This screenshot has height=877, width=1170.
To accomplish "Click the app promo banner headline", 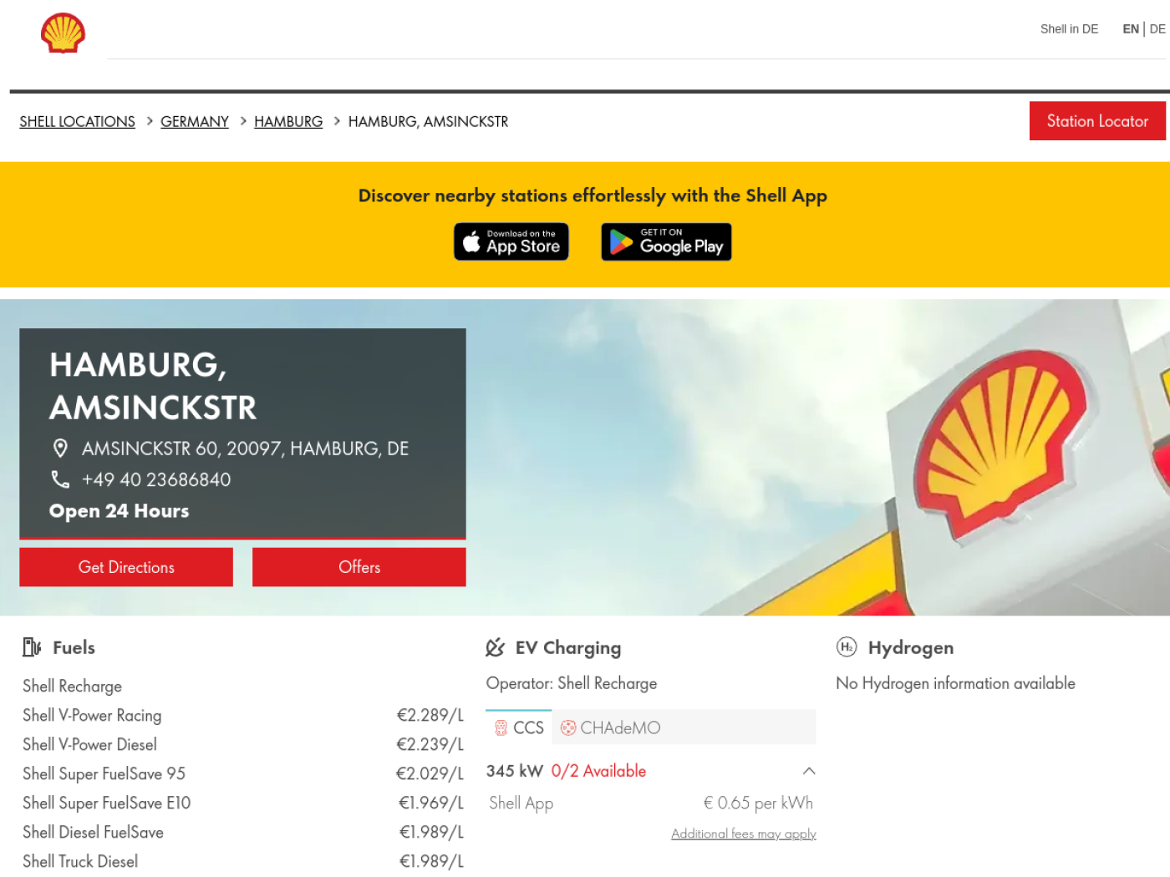I will 593,195.
